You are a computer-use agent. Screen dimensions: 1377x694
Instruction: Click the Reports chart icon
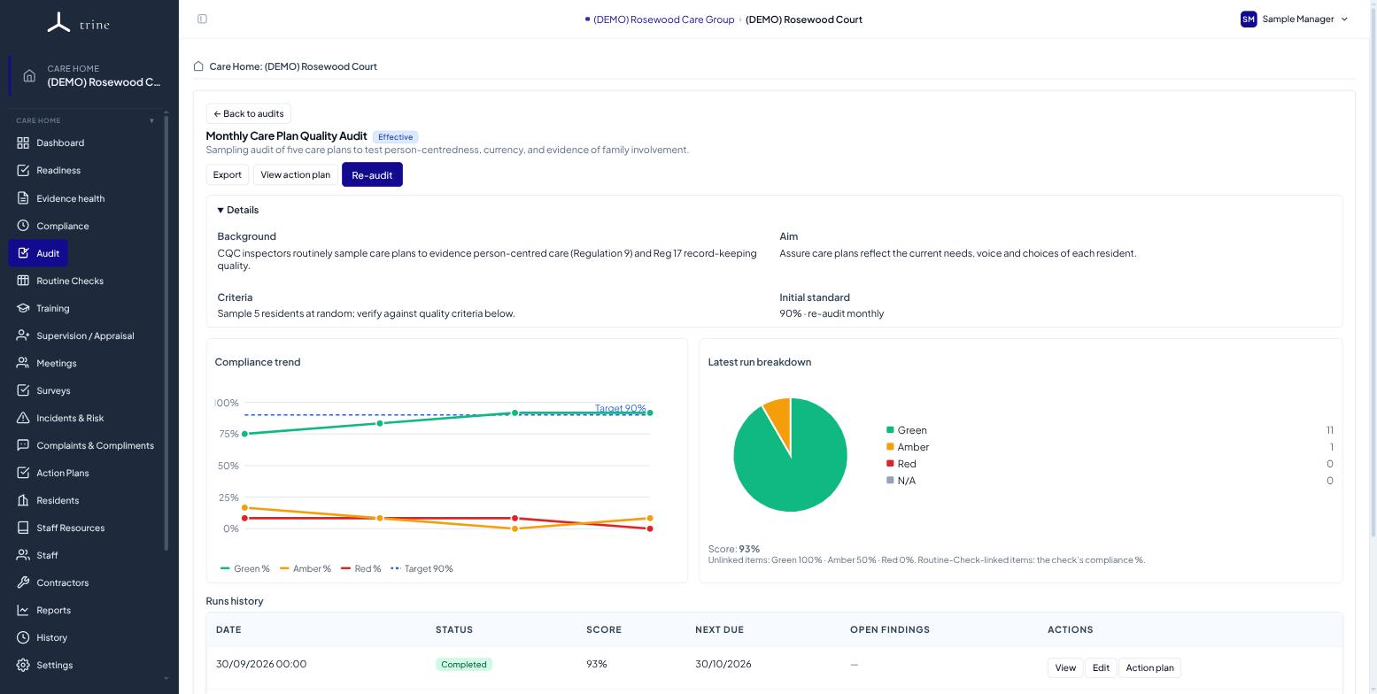pos(23,610)
